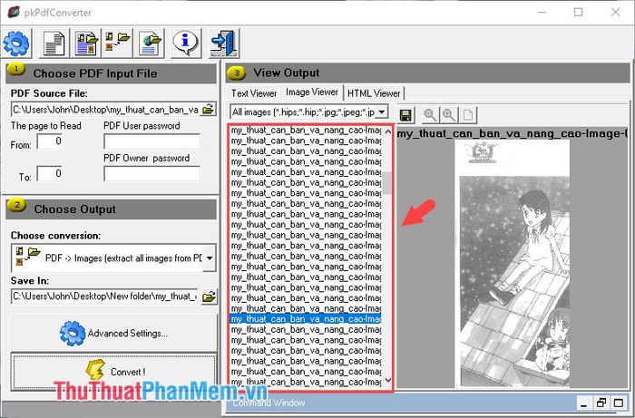
Task: Click the blank page icon beside the magnifiers
Action: point(468,115)
